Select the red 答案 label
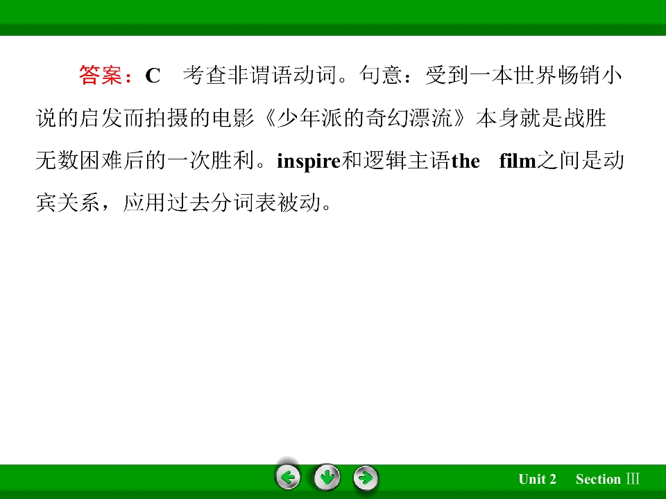Screen dimensions: 666x499 pyautogui.click(x=100, y=75)
